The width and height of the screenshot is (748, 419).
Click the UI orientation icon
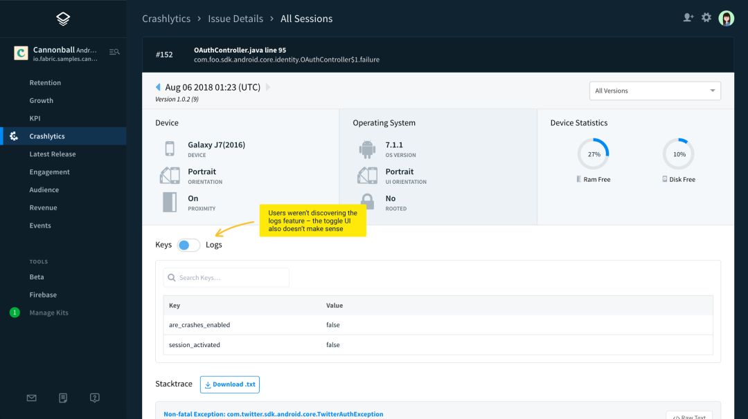click(367, 175)
